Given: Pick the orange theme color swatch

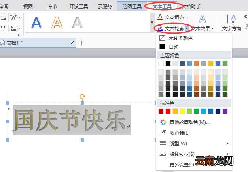Looking at the screenshot, I should [197, 64].
